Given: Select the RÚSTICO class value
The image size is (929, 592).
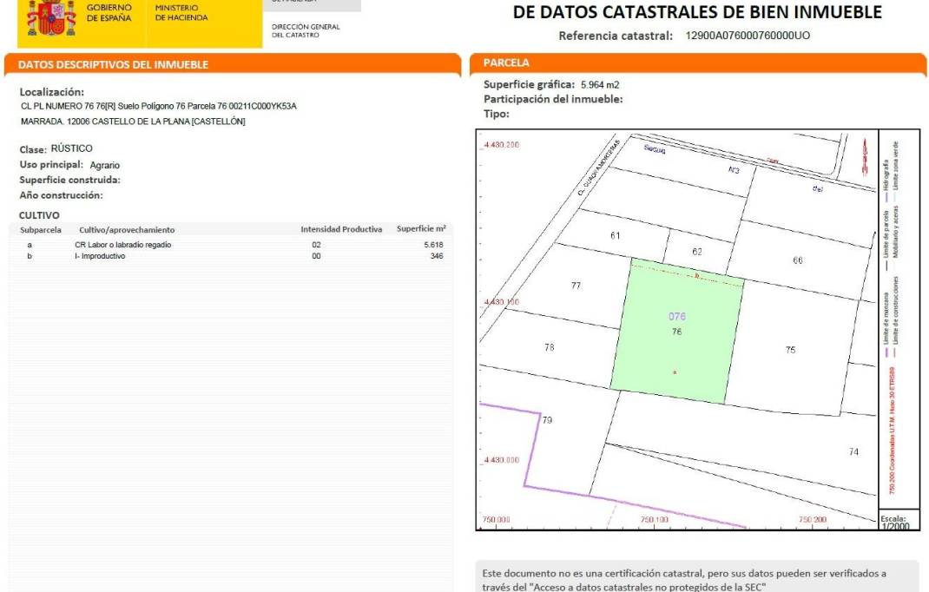Looking at the screenshot, I should (72, 148).
